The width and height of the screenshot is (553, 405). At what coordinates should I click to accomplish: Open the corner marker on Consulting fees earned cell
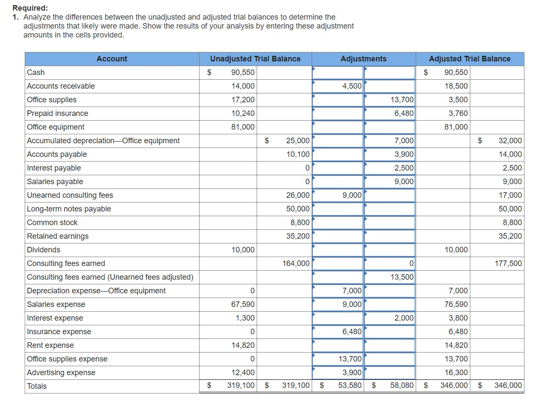pos(314,259)
